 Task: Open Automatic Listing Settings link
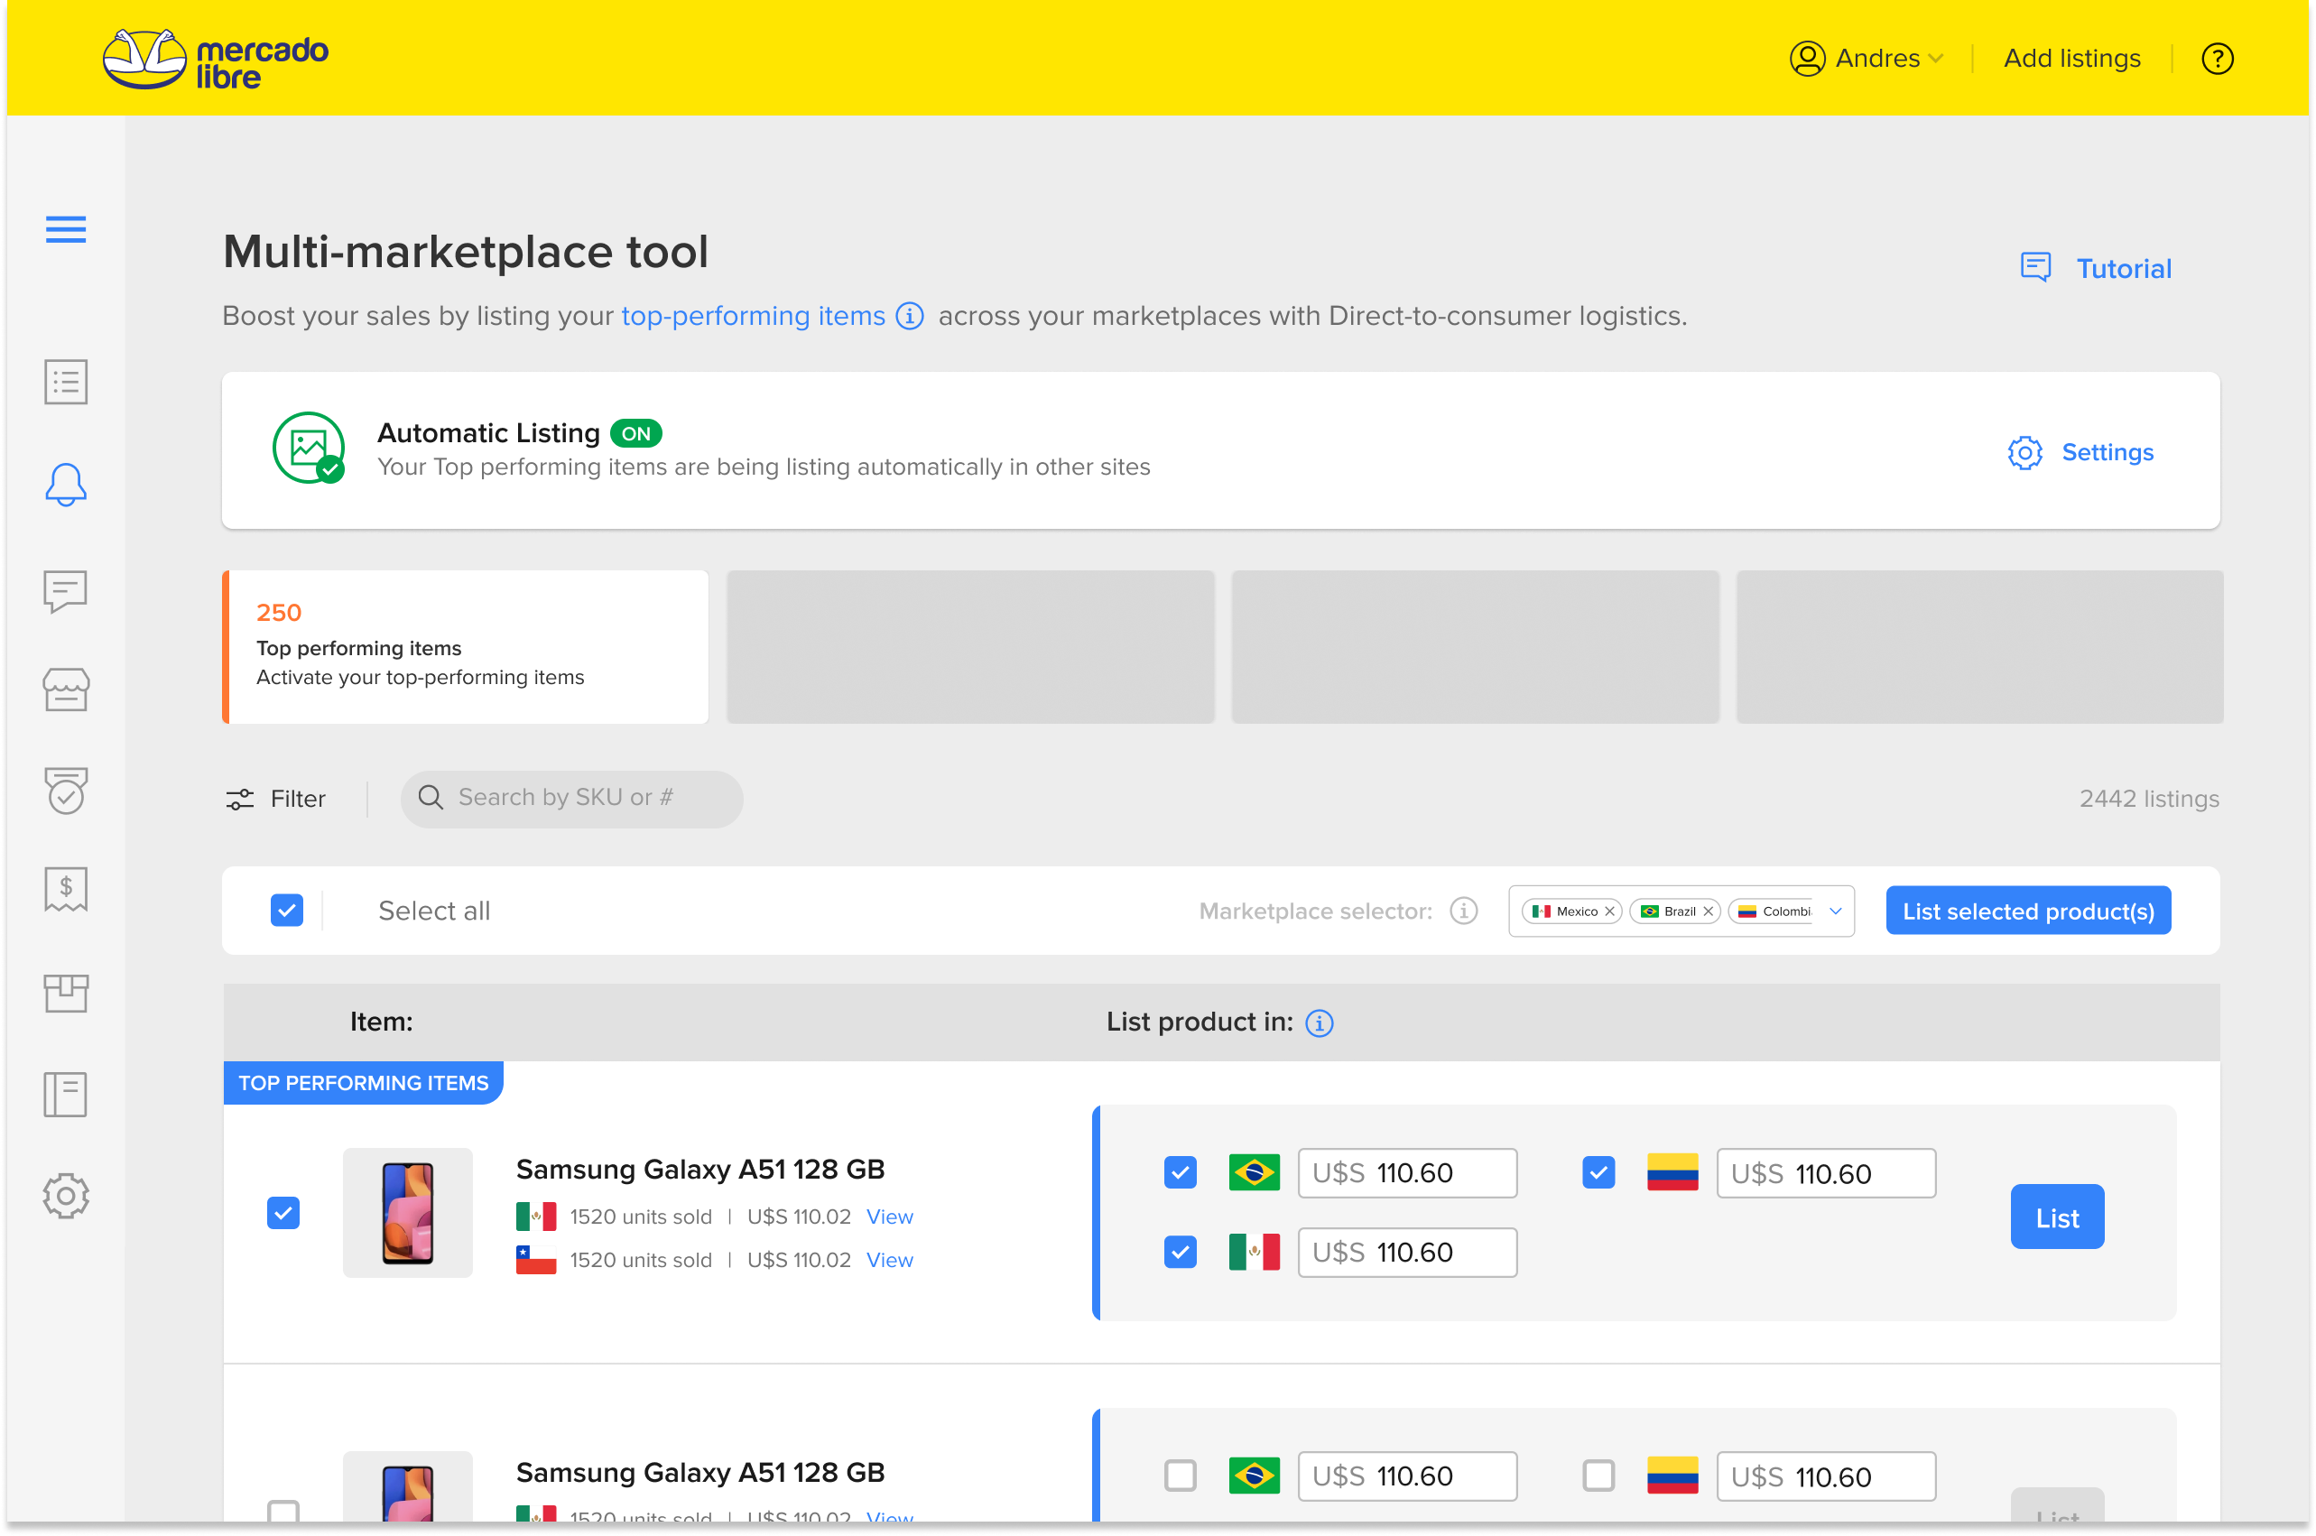point(2108,452)
